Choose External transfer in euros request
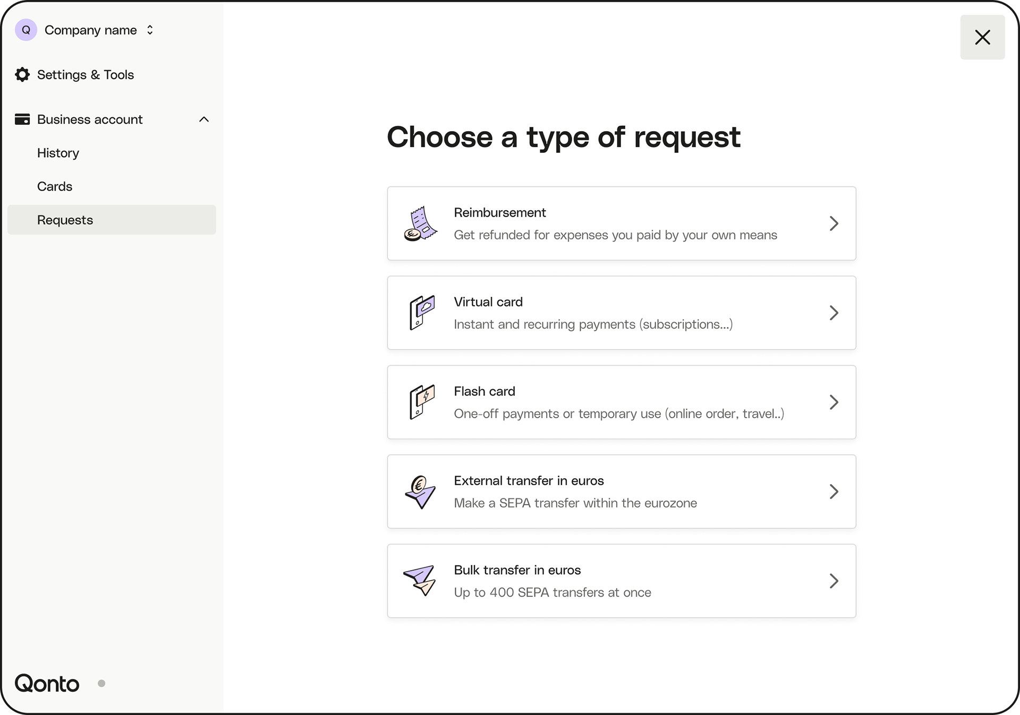 (621, 492)
